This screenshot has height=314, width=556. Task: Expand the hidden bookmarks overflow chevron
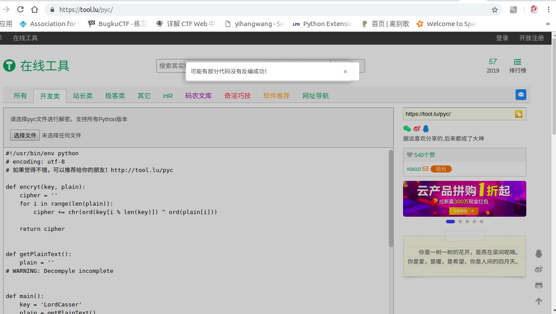point(548,24)
